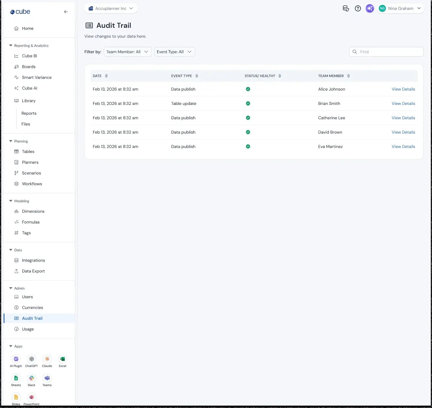432x408 pixels.
Task: Click green status check for Eva Martinez
Action: [248, 146]
